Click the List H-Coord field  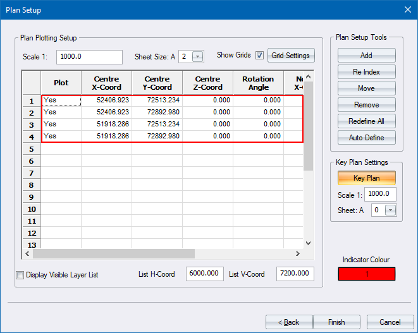pyautogui.click(x=205, y=274)
